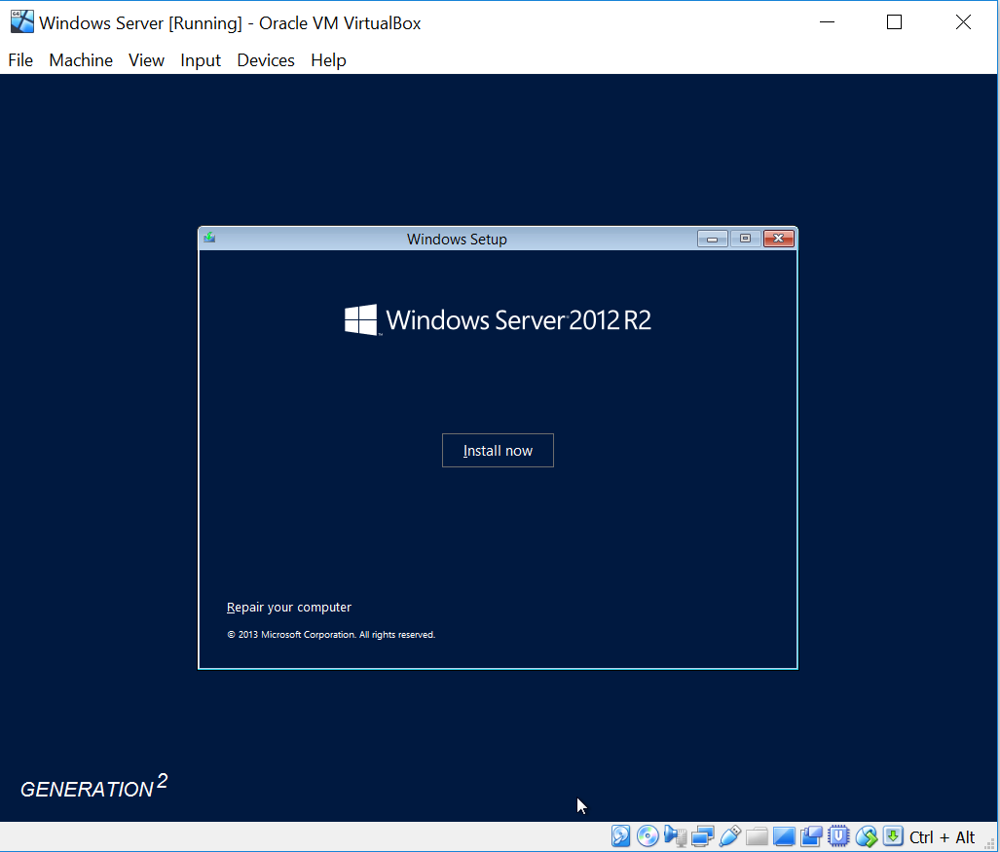1000x852 pixels.
Task: Click the mouse integration icon
Action: click(x=866, y=835)
